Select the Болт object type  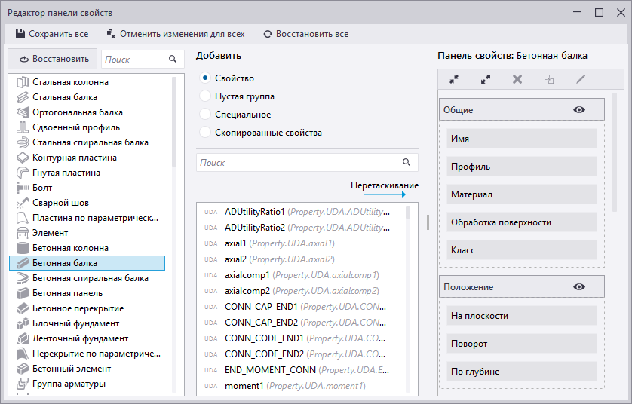pos(42,188)
